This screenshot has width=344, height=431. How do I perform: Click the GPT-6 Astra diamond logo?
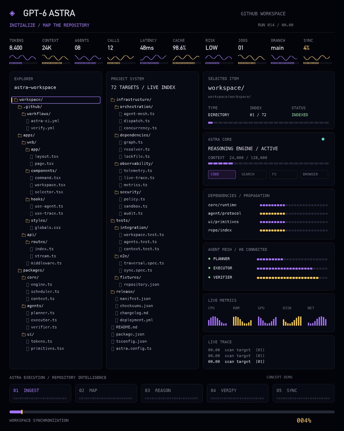(12, 14)
